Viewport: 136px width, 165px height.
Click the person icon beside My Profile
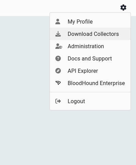[58, 22]
